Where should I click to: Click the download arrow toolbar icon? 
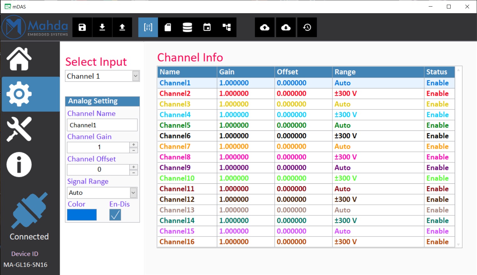tap(102, 27)
